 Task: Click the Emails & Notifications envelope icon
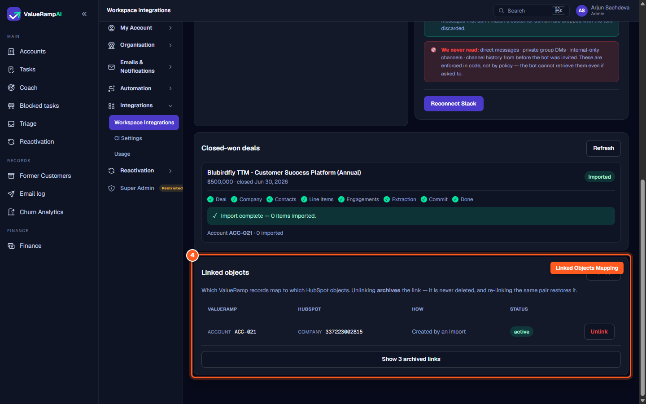[x=112, y=67]
